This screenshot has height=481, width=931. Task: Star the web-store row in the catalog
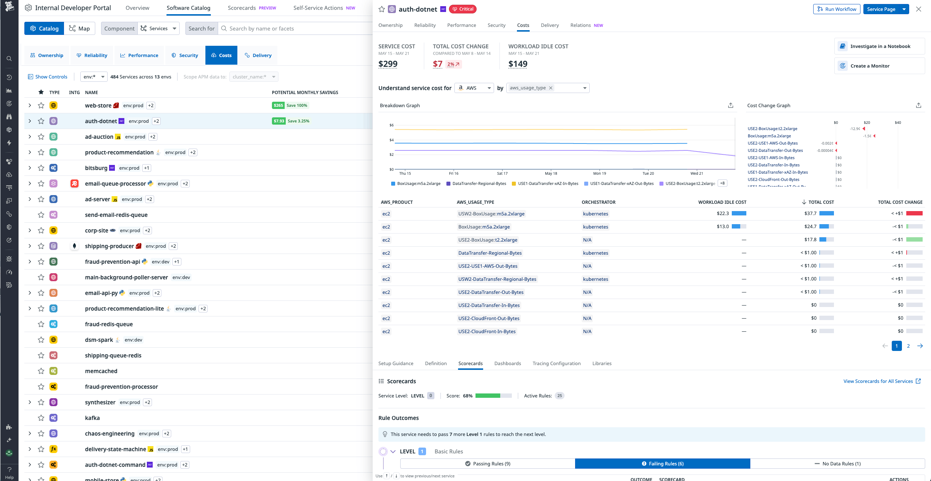pyautogui.click(x=41, y=105)
